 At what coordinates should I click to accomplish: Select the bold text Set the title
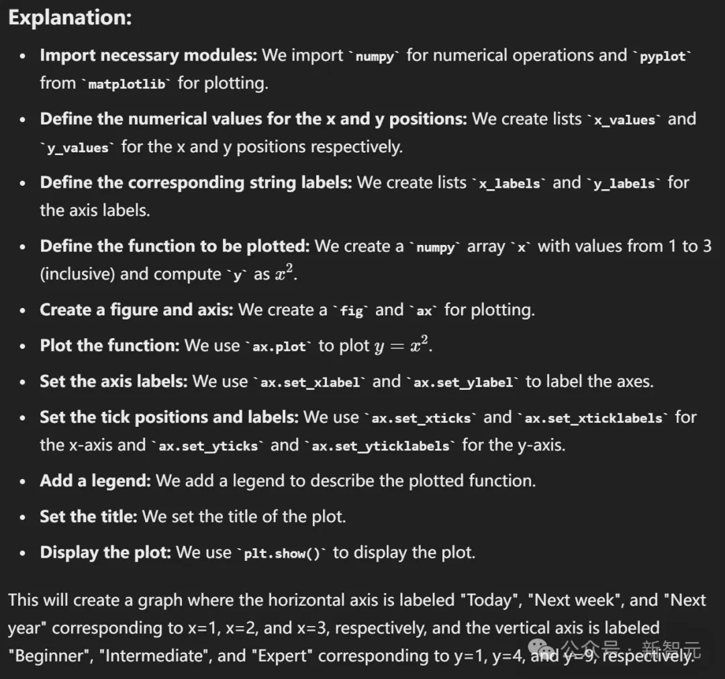click(x=89, y=517)
